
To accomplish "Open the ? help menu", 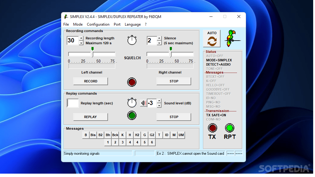I will pyautogui.click(x=146, y=24).
